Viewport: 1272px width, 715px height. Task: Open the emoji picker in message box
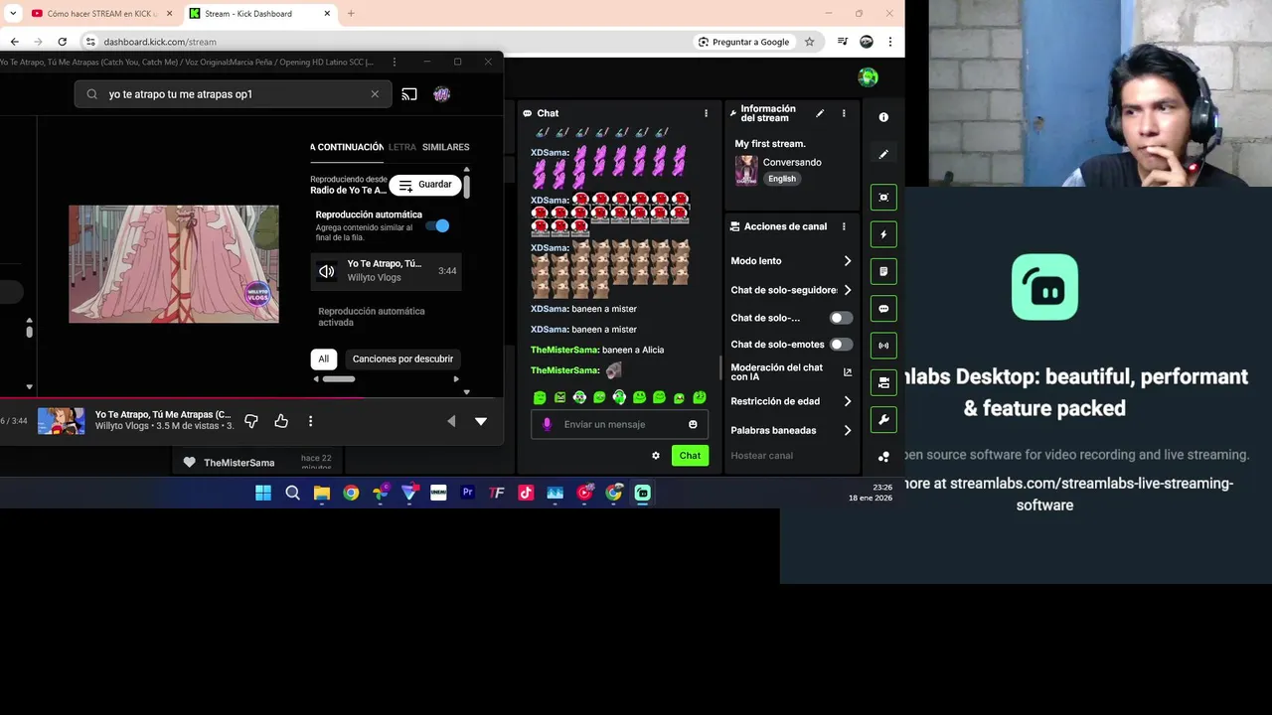[693, 424]
